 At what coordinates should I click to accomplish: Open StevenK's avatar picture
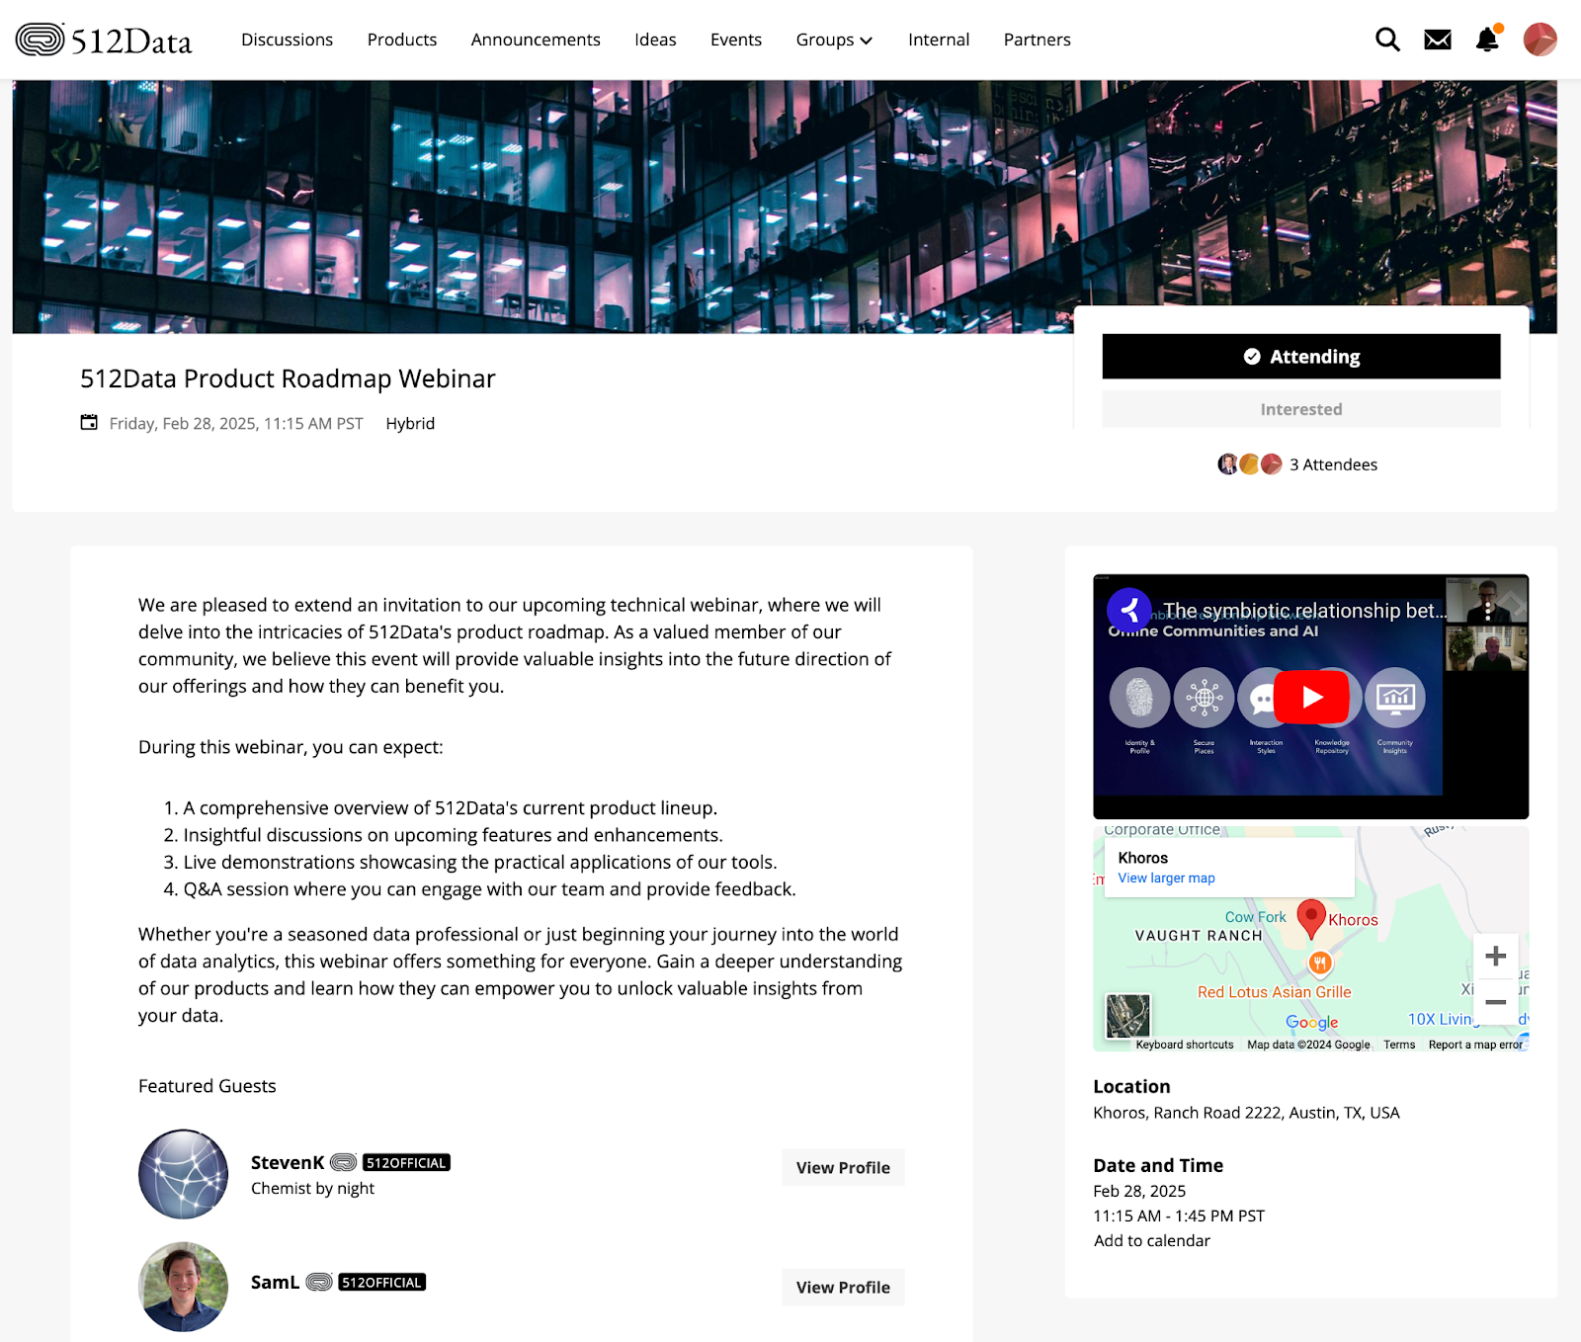[183, 1174]
